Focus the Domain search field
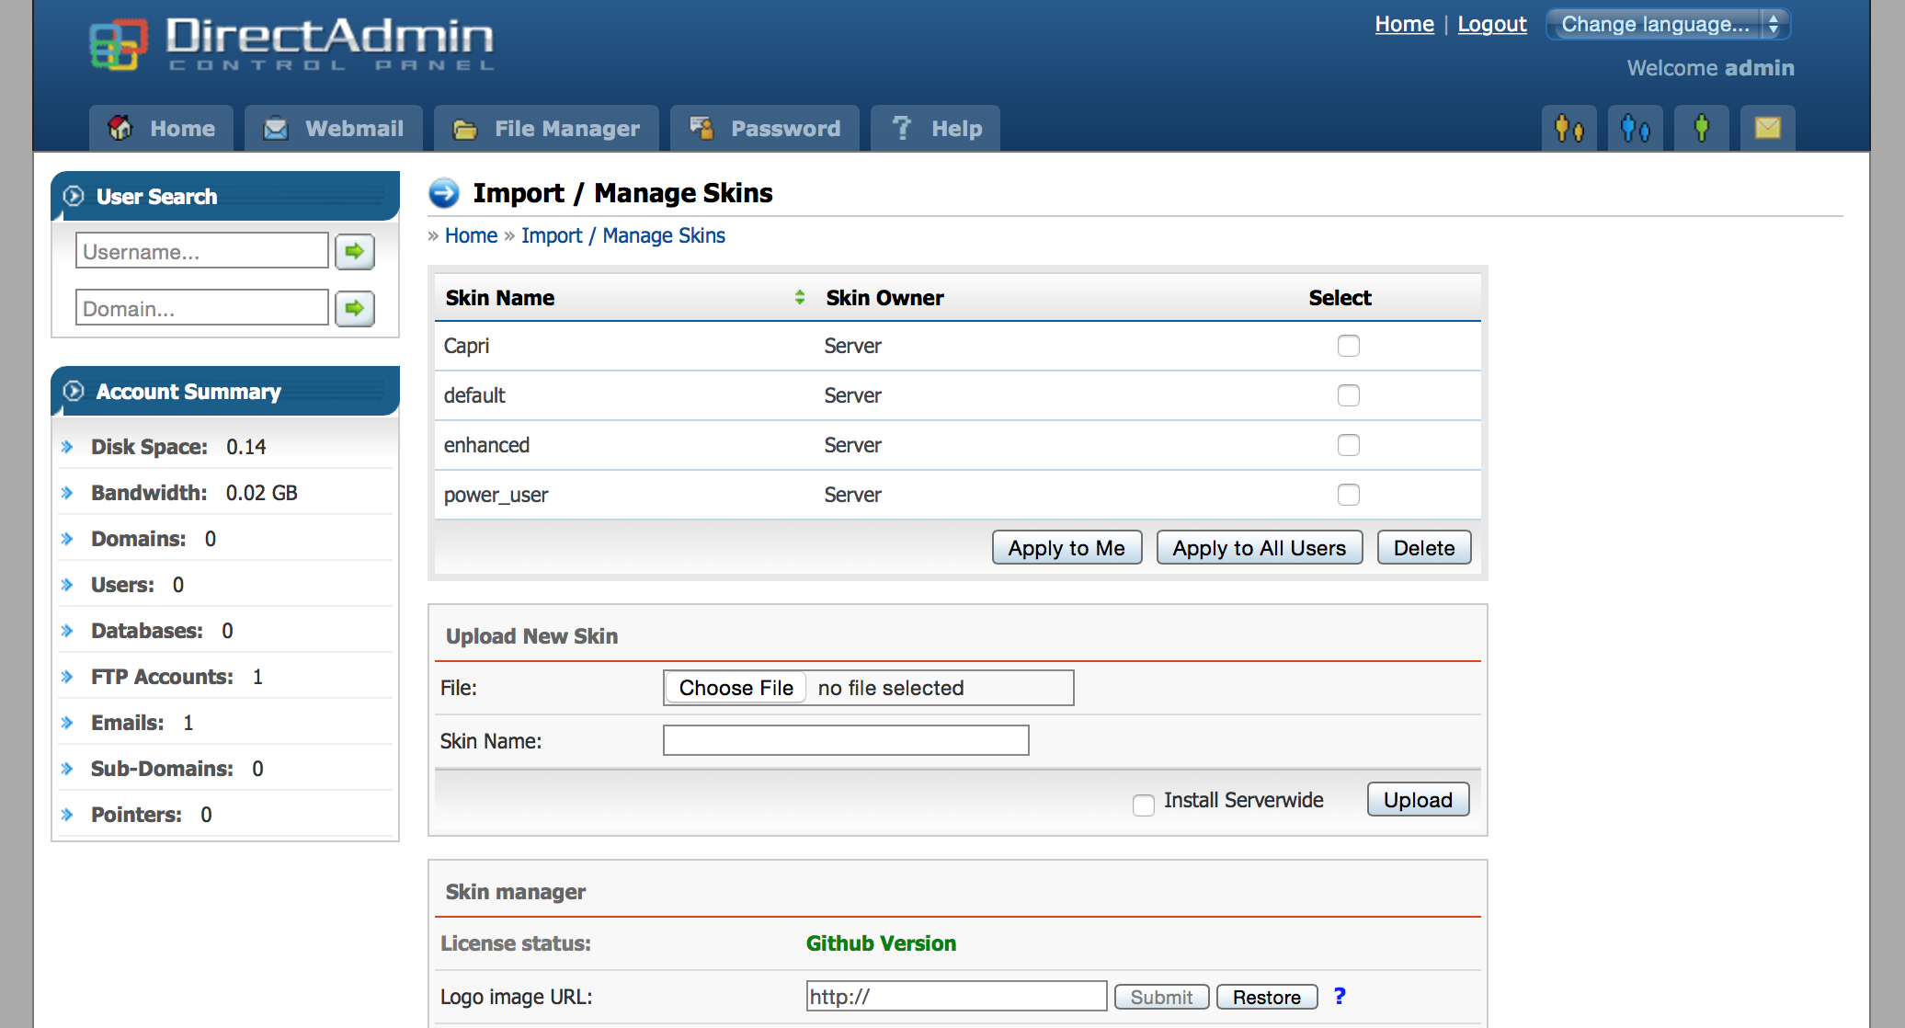Viewport: 1905px width, 1028px height. point(202,308)
